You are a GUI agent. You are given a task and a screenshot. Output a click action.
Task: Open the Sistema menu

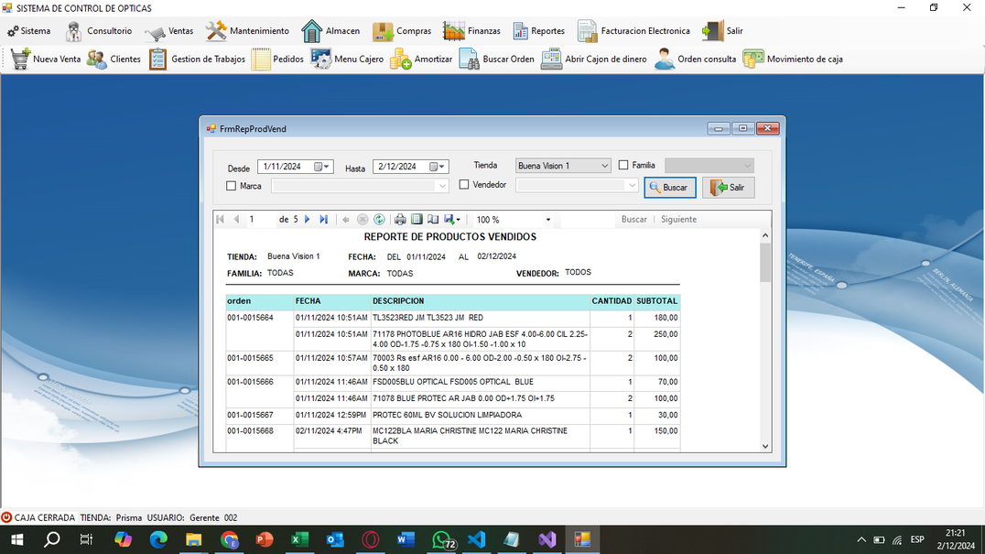click(x=29, y=31)
